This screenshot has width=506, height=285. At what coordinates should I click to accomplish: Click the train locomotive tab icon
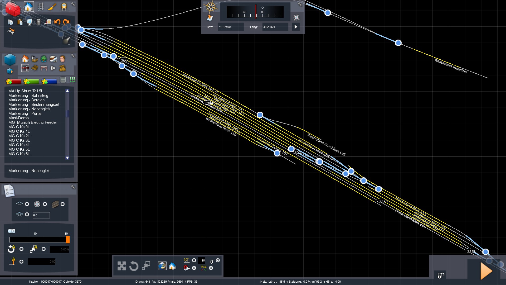coord(64,7)
